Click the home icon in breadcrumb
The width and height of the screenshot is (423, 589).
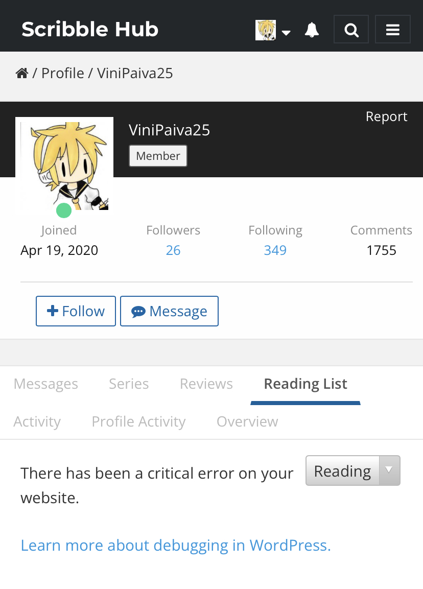[21, 74]
